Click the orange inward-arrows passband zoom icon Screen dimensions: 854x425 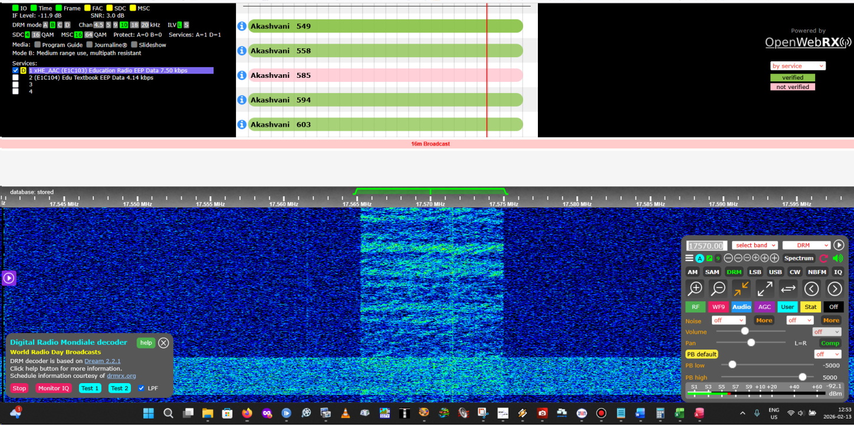(x=741, y=288)
